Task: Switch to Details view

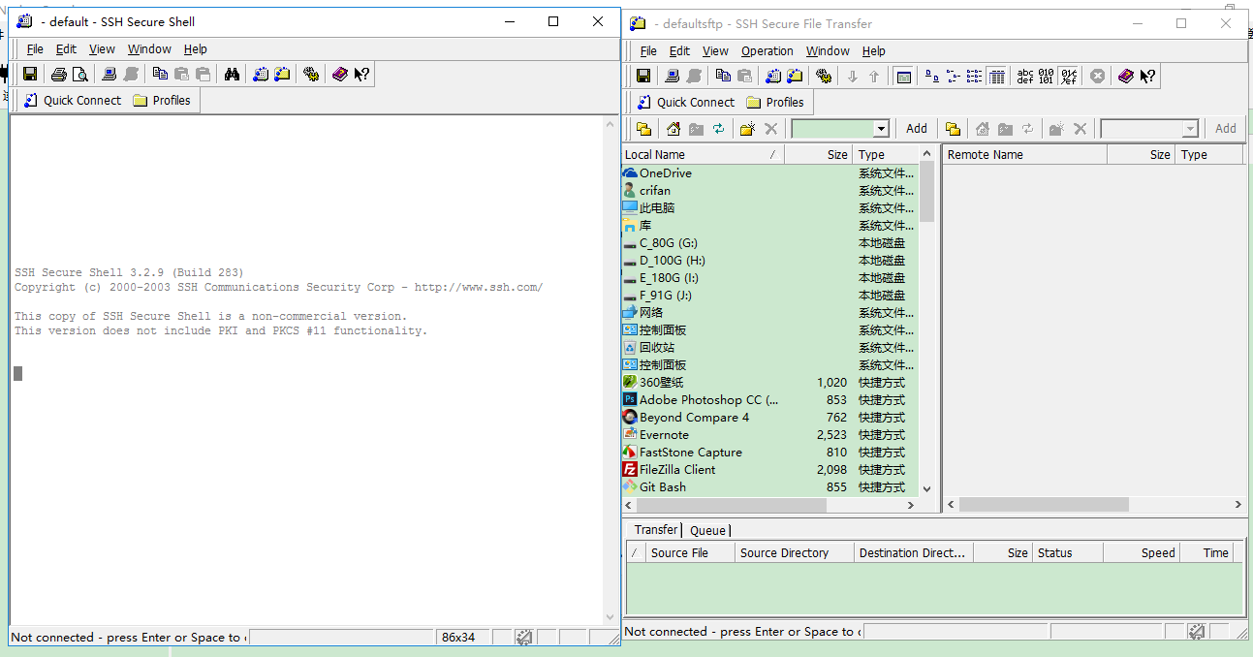Action: [995, 76]
